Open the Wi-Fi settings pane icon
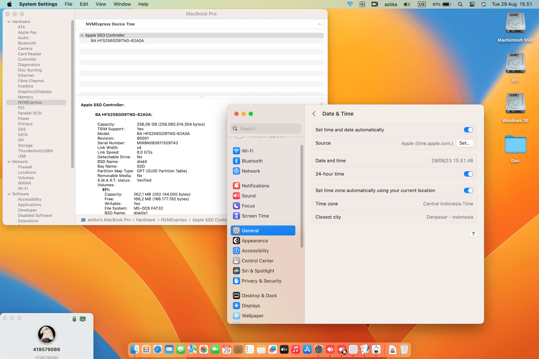This screenshot has width=539, height=359. pos(236,151)
